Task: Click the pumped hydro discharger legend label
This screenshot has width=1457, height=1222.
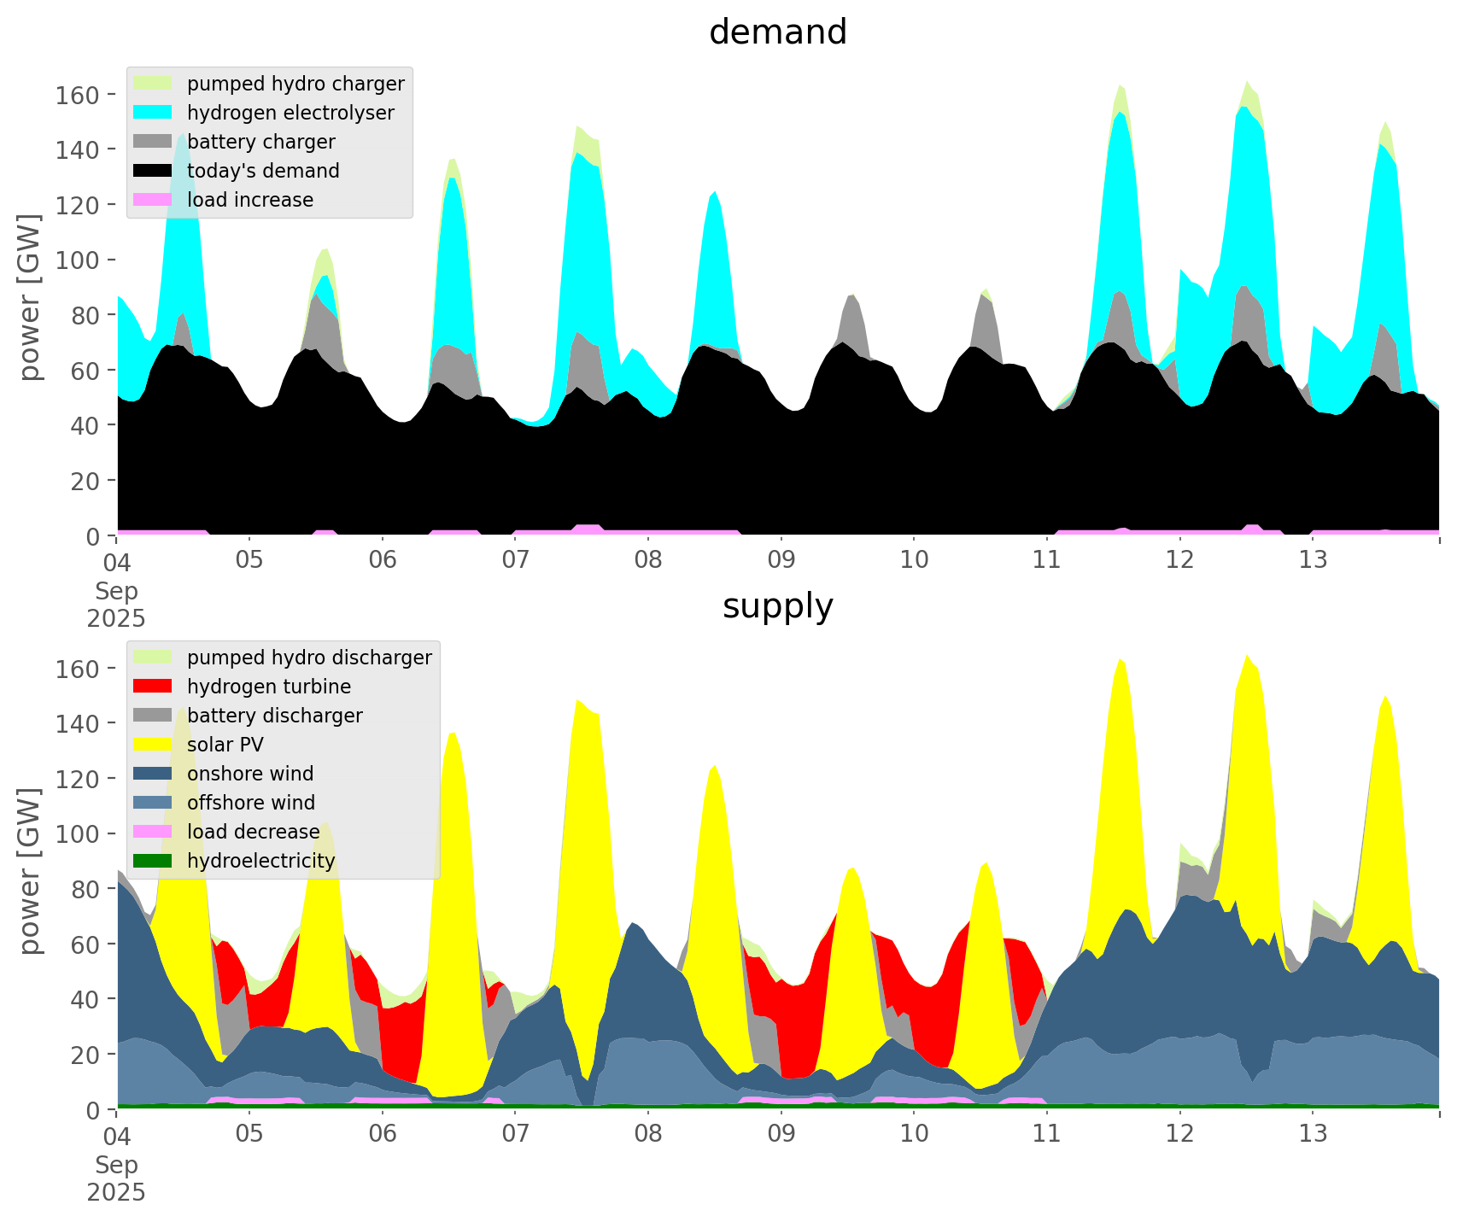Action: pos(309,658)
